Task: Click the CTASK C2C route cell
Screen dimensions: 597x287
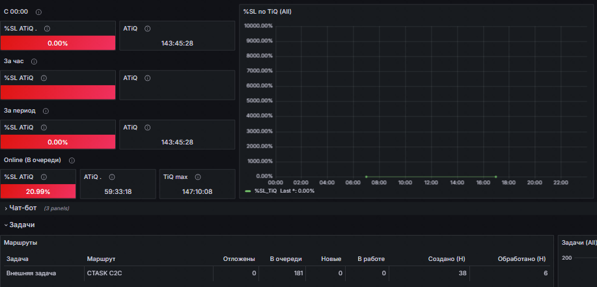Action: point(148,273)
